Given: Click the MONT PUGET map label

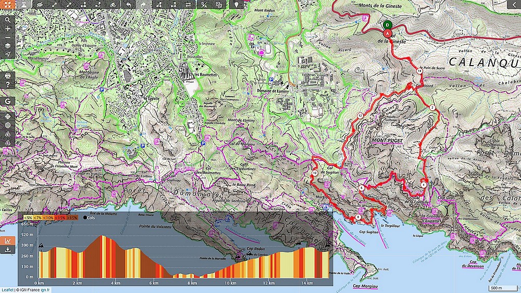Looking at the screenshot, I should tap(387, 141).
